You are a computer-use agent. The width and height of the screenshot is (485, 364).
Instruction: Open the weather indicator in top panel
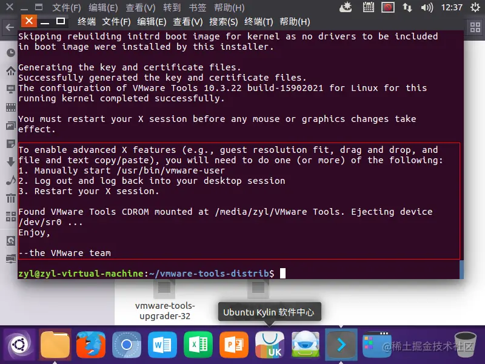click(346, 7)
